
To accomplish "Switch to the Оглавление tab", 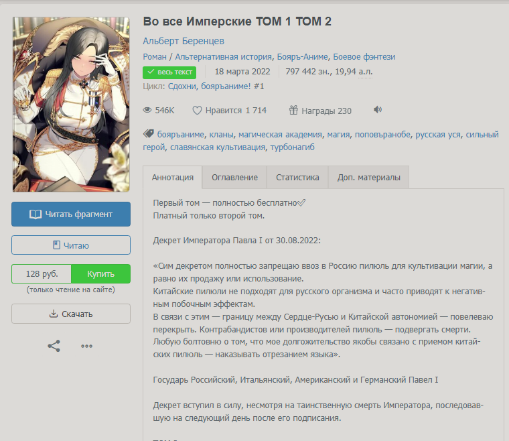I will coord(234,178).
